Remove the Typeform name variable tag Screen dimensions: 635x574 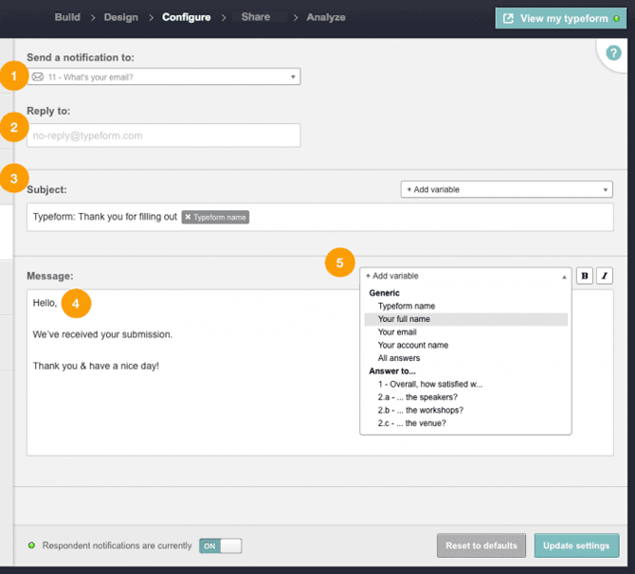coord(188,217)
